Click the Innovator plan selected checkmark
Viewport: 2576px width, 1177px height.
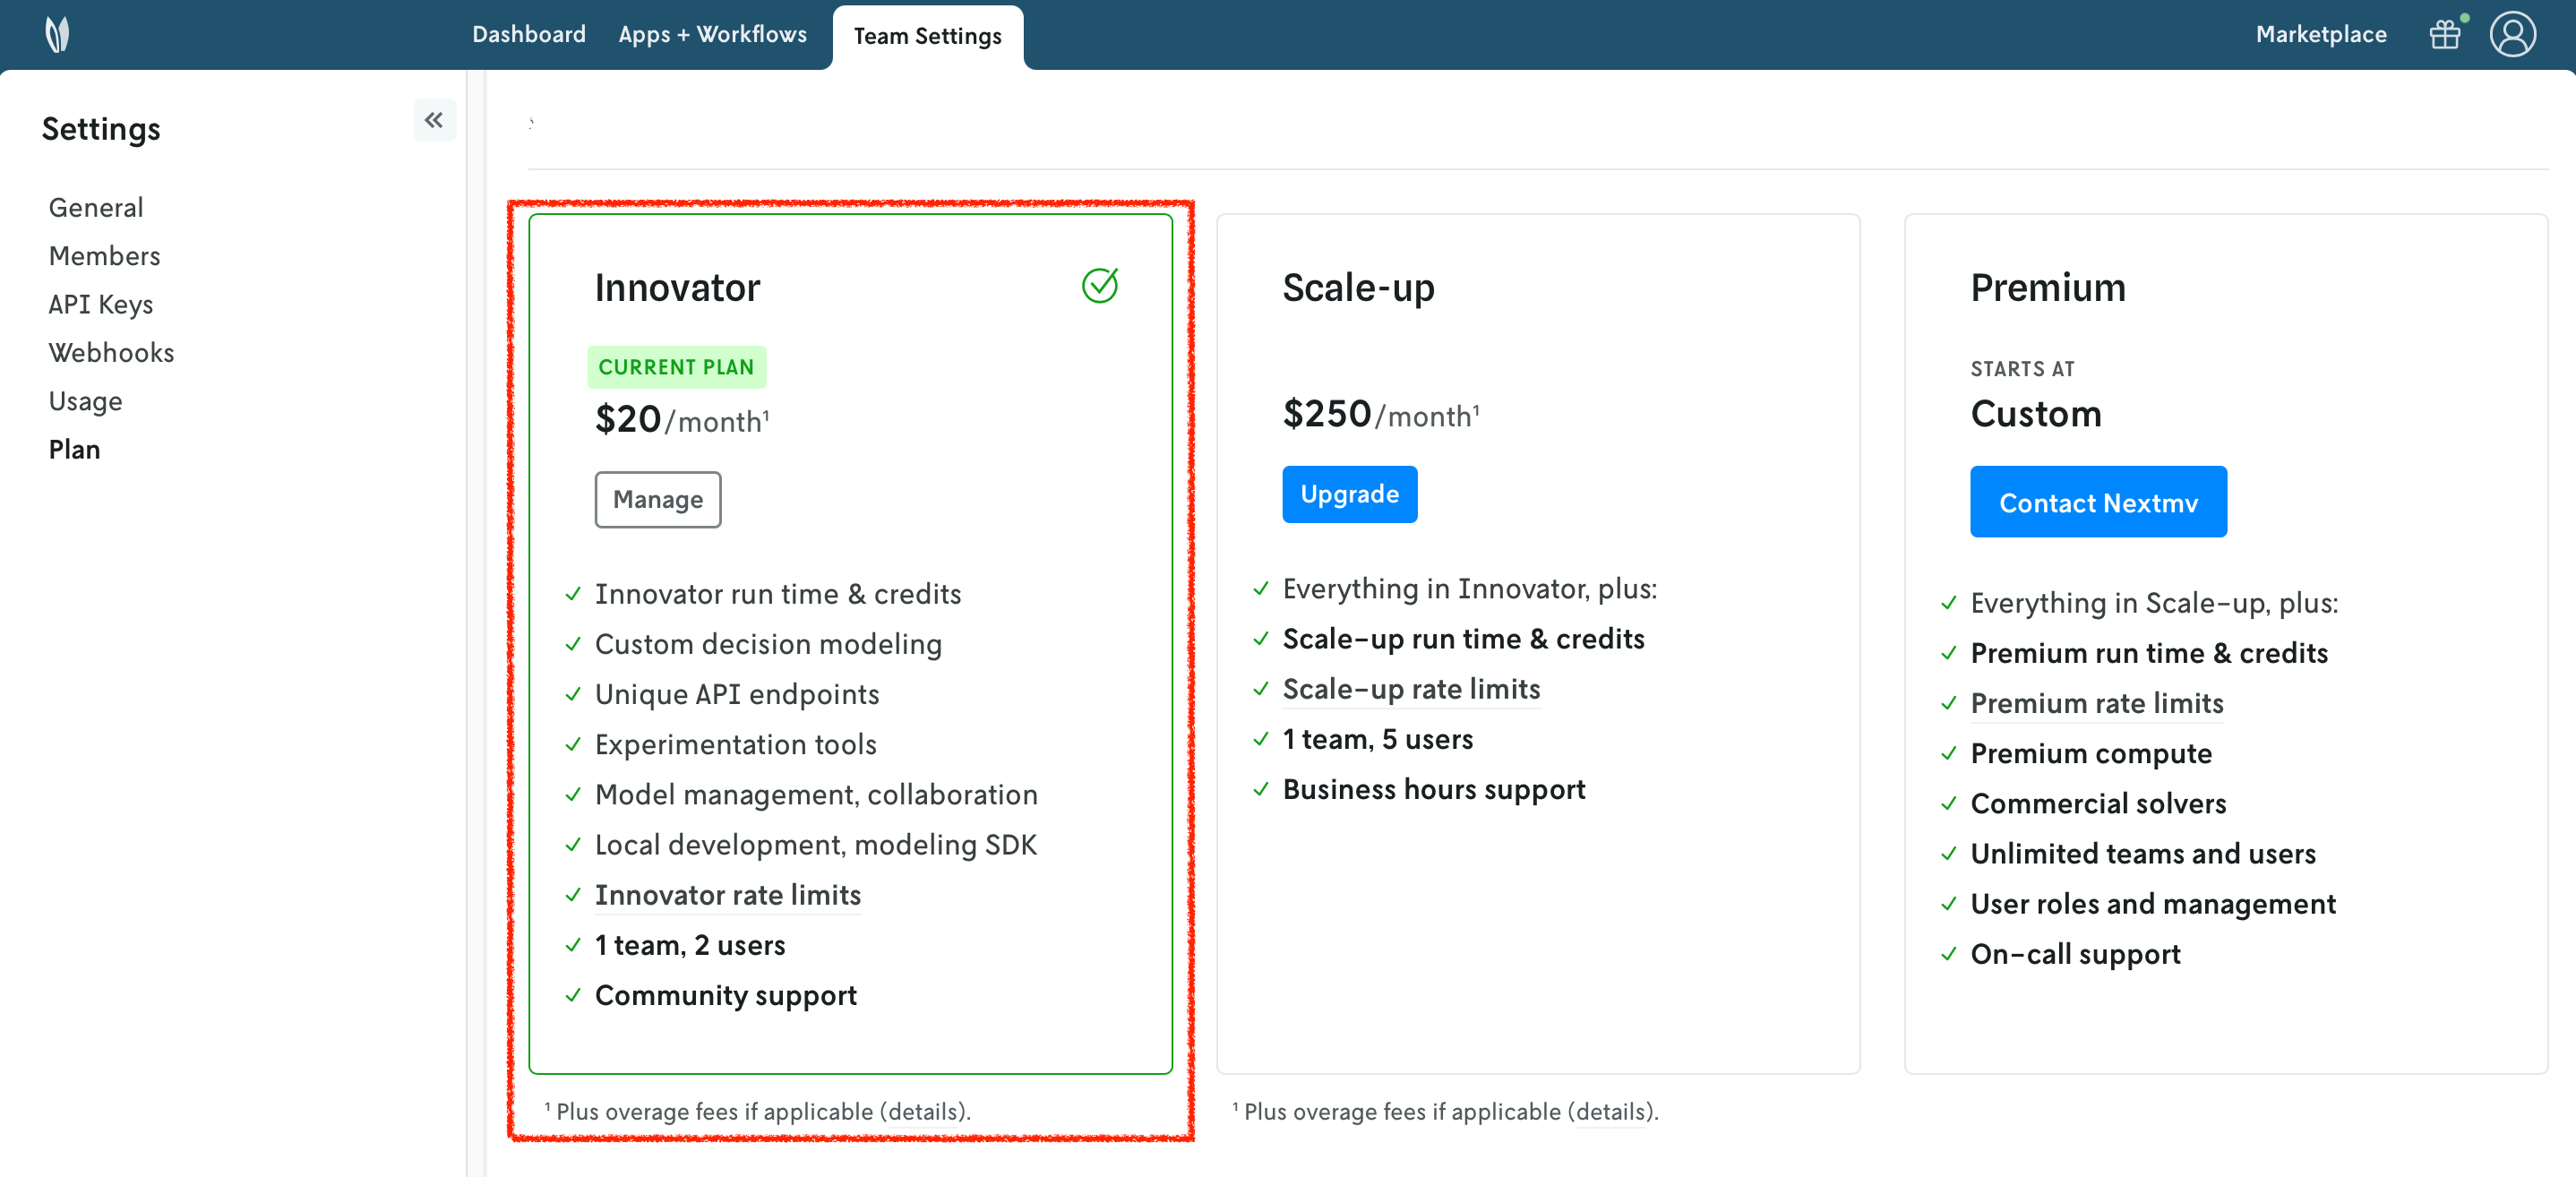tap(1099, 286)
